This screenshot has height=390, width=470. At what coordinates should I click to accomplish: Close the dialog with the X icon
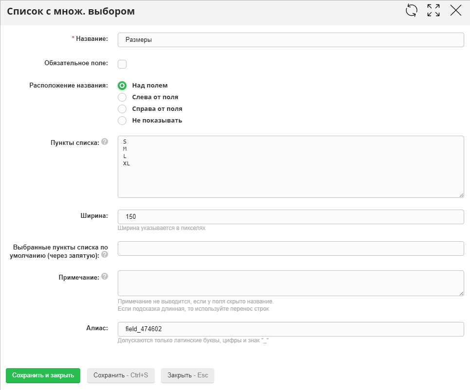tap(456, 11)
